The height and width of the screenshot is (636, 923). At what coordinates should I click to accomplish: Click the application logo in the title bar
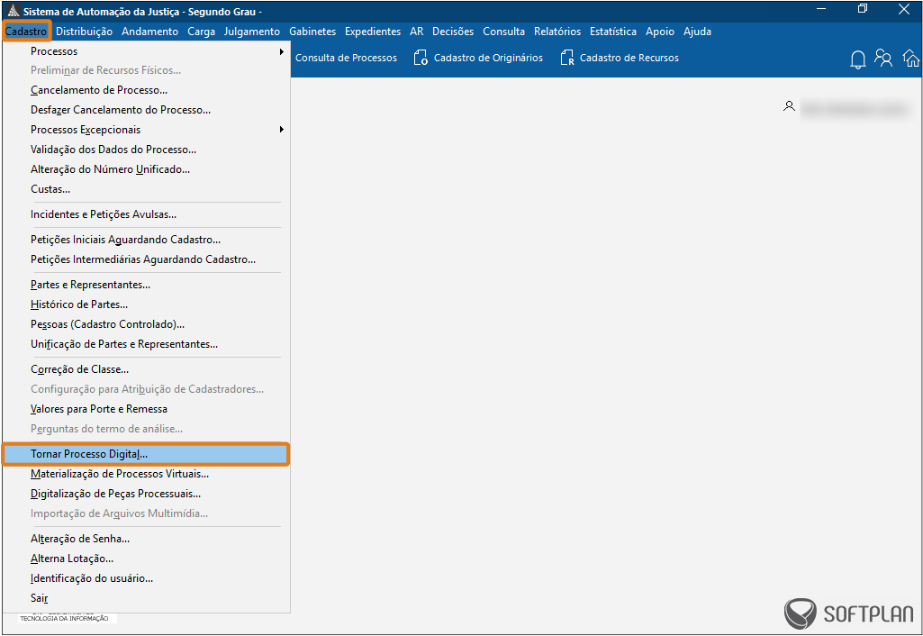[x=13, y=11]
